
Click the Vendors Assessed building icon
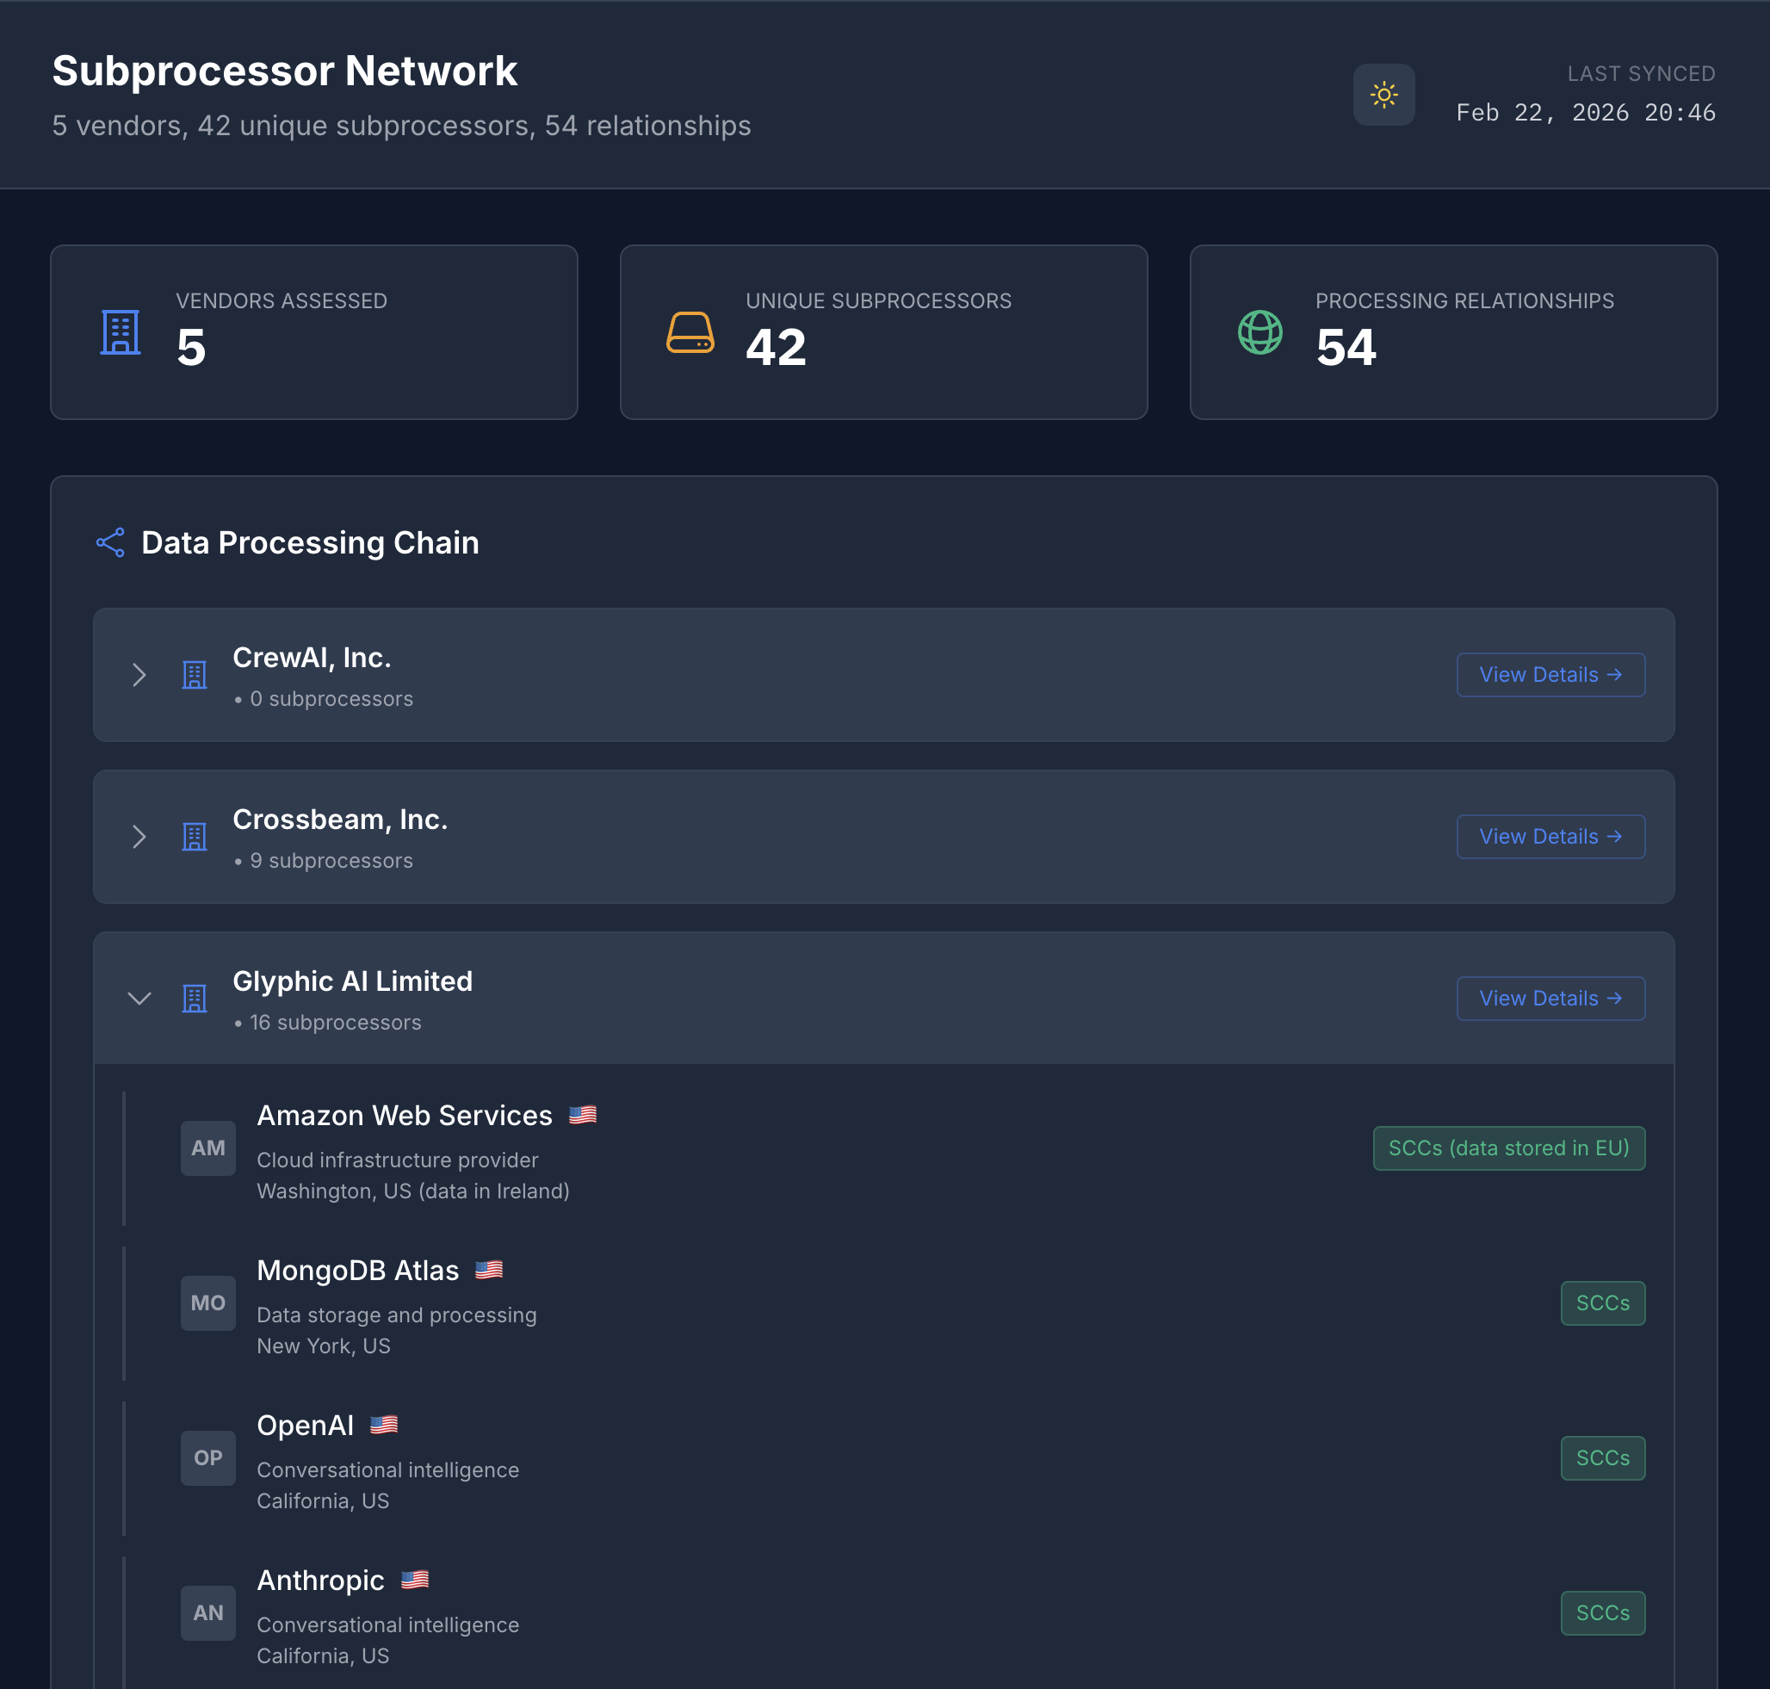coord(121,332)
